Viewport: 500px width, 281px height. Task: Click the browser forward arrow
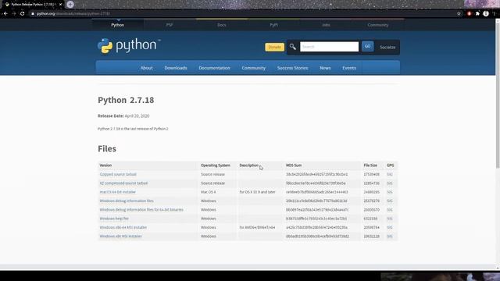pos(14,14)
